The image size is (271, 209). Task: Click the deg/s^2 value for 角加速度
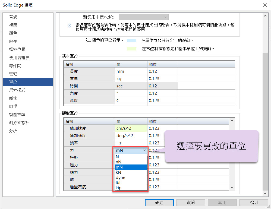point(131,136)
